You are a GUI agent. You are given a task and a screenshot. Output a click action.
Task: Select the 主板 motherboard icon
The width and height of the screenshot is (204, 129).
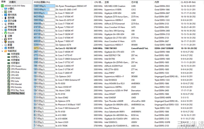[5, 12]
